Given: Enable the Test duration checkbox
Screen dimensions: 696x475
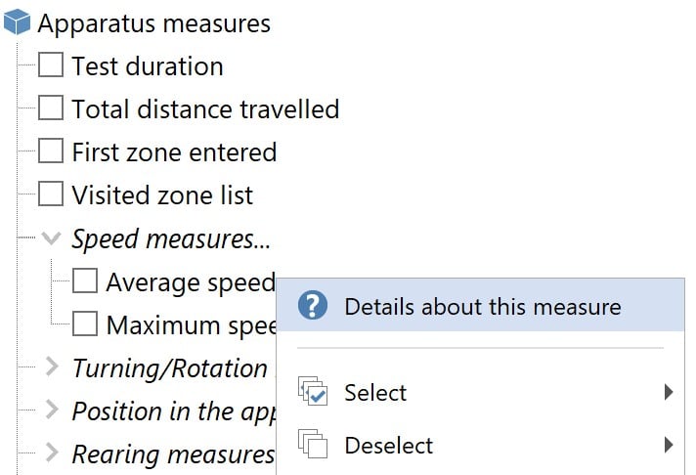Looking at the screenshot, I should [x=51, y=66].
